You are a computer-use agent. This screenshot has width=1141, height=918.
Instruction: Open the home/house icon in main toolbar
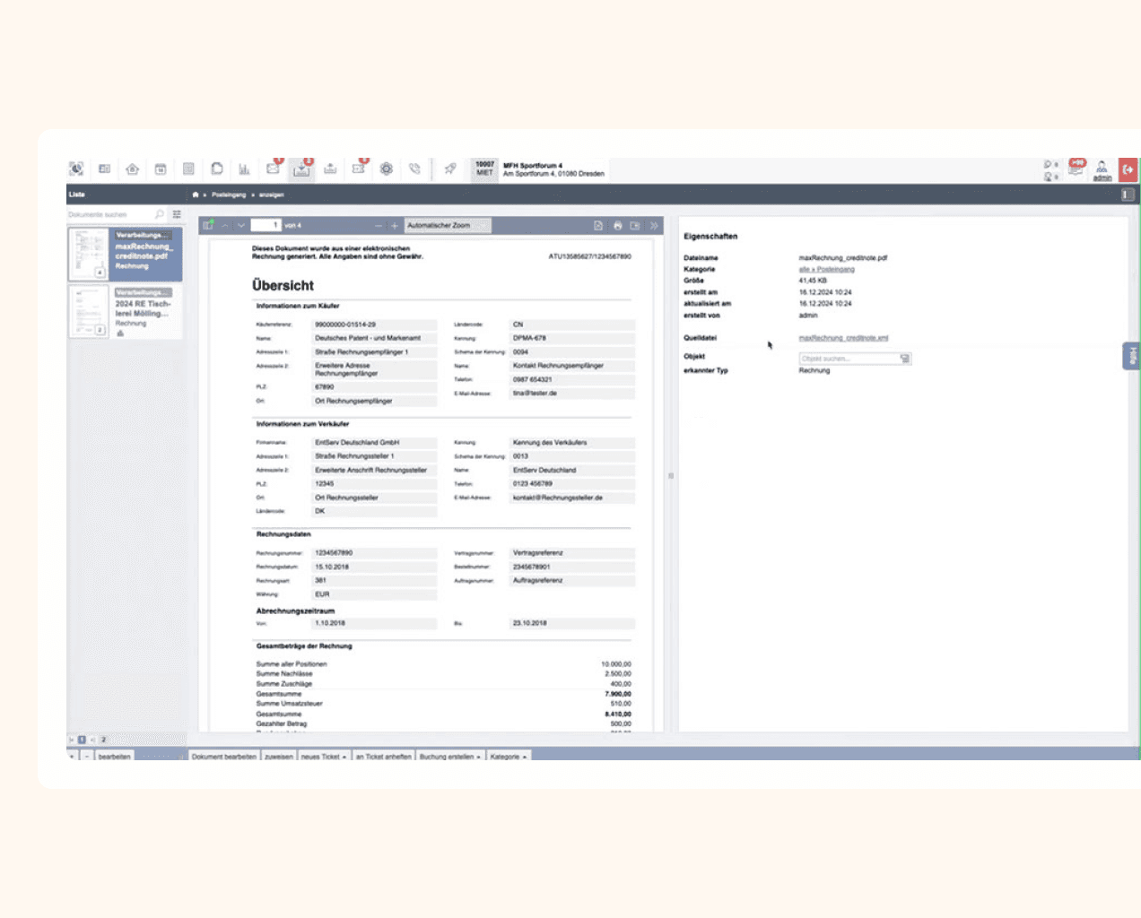click(x=133, y=169)
